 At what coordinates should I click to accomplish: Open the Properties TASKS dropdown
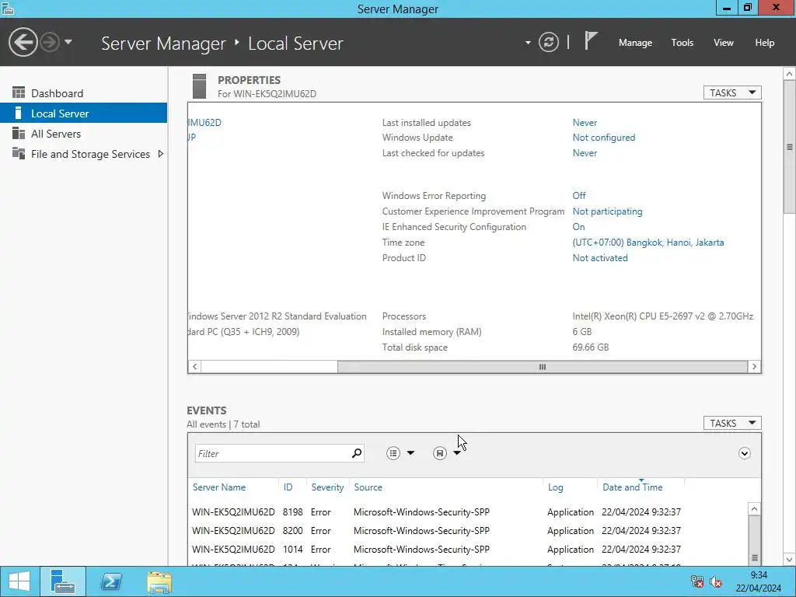point(732,93)
